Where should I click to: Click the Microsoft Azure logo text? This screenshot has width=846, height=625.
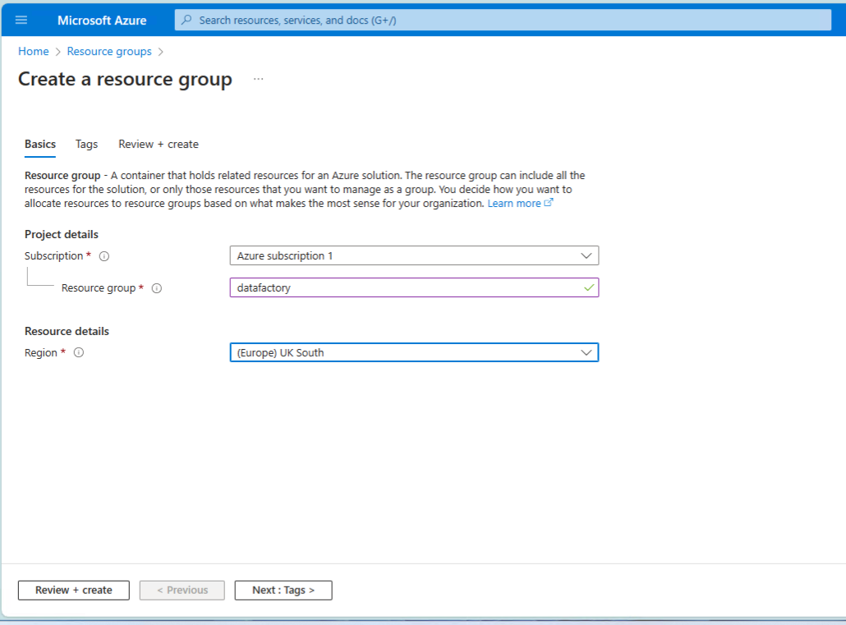[x=102, y=20]
